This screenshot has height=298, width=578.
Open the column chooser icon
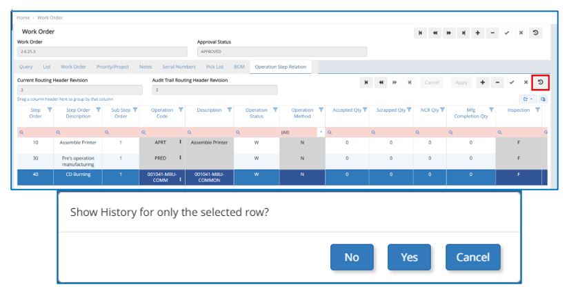[x=543, y=99]
